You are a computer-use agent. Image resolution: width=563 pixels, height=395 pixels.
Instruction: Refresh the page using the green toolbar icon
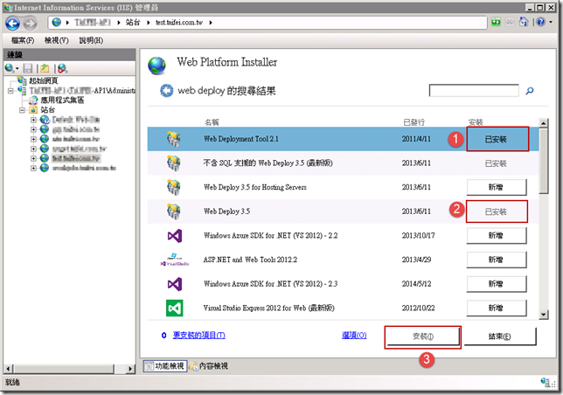(496, 22)
